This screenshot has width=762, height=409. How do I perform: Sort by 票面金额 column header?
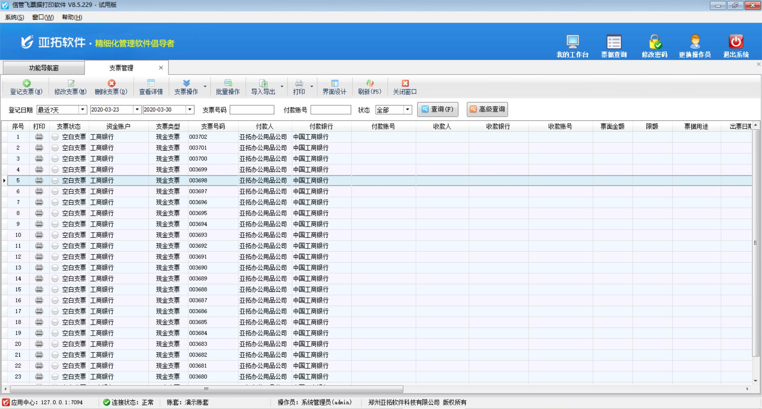612,126
